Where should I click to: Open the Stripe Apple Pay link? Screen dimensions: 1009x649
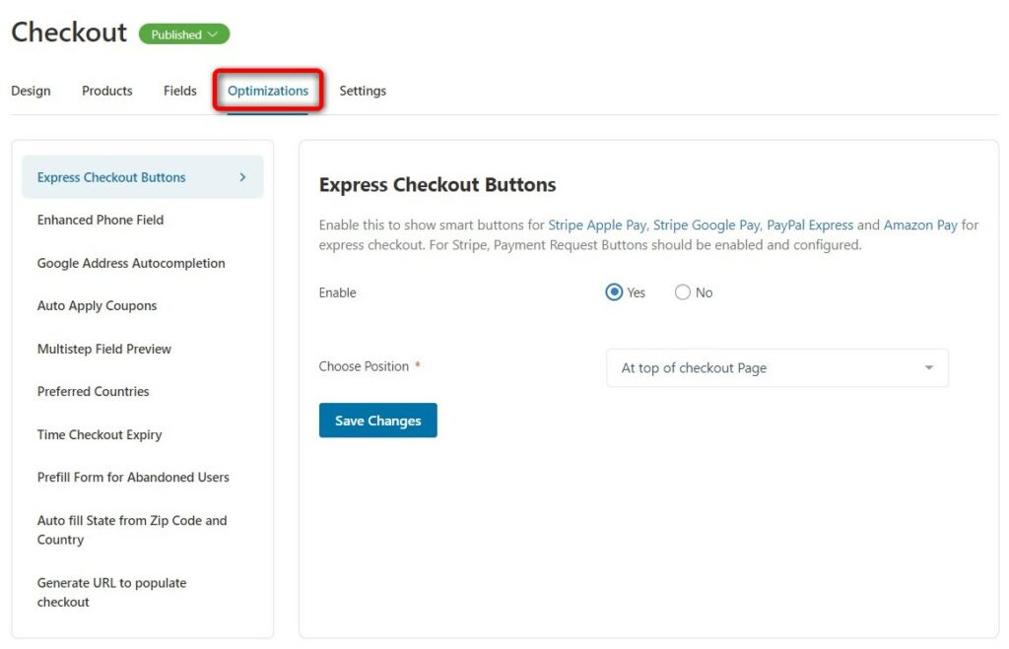coord(596,226)
